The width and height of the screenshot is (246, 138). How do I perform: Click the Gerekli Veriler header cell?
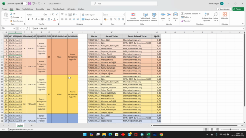[x=112, y=36]
